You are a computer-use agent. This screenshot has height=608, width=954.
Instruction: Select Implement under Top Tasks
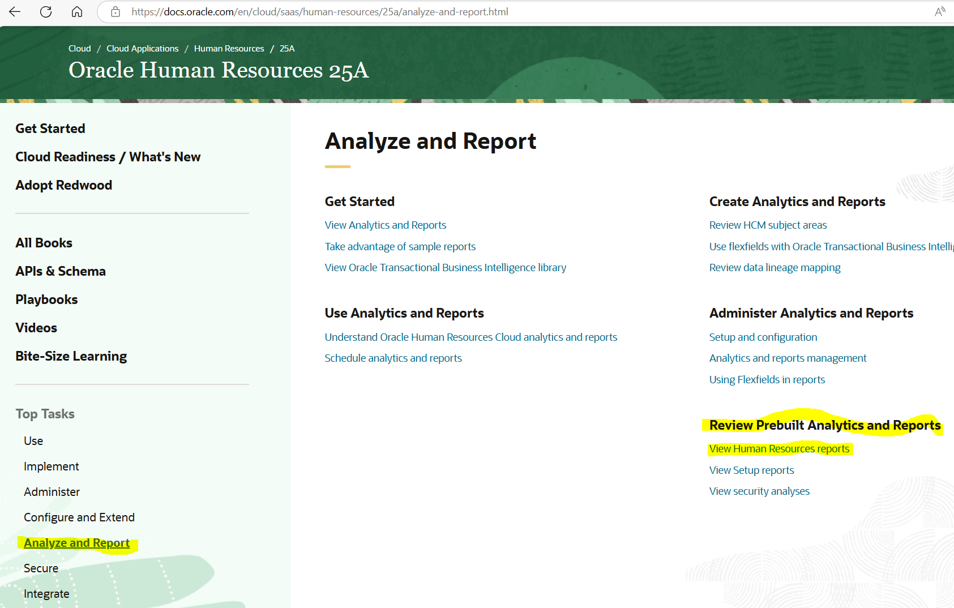[52, 466]
